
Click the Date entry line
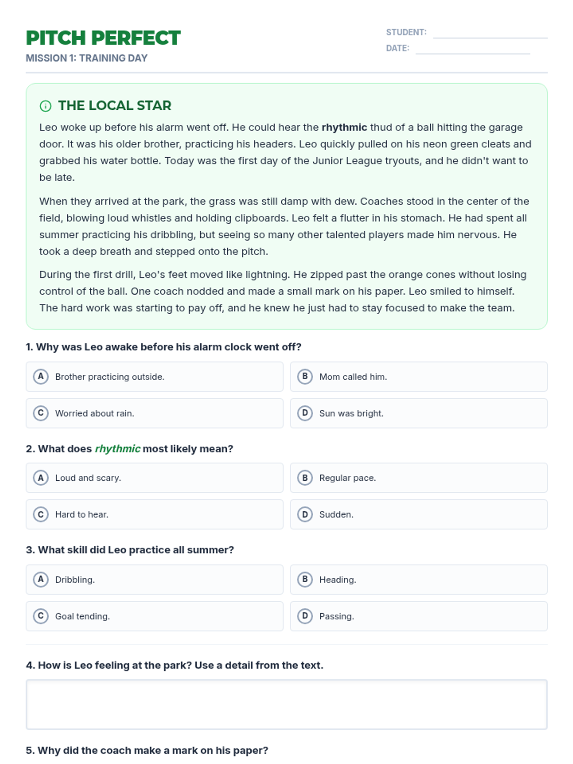point(473,48)
